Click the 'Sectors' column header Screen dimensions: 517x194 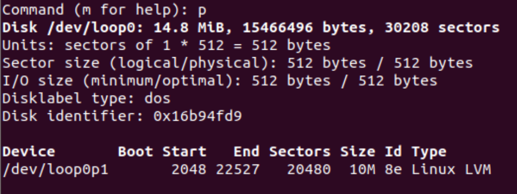(300, 152)
